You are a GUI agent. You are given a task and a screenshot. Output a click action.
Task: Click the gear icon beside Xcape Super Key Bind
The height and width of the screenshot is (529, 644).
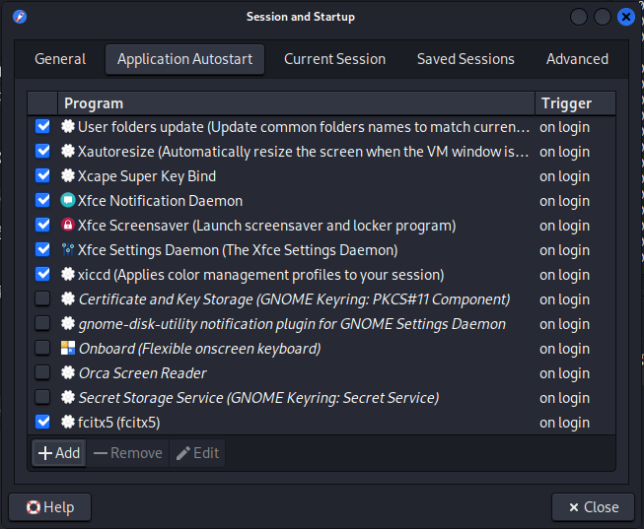(x=68, y=175)
